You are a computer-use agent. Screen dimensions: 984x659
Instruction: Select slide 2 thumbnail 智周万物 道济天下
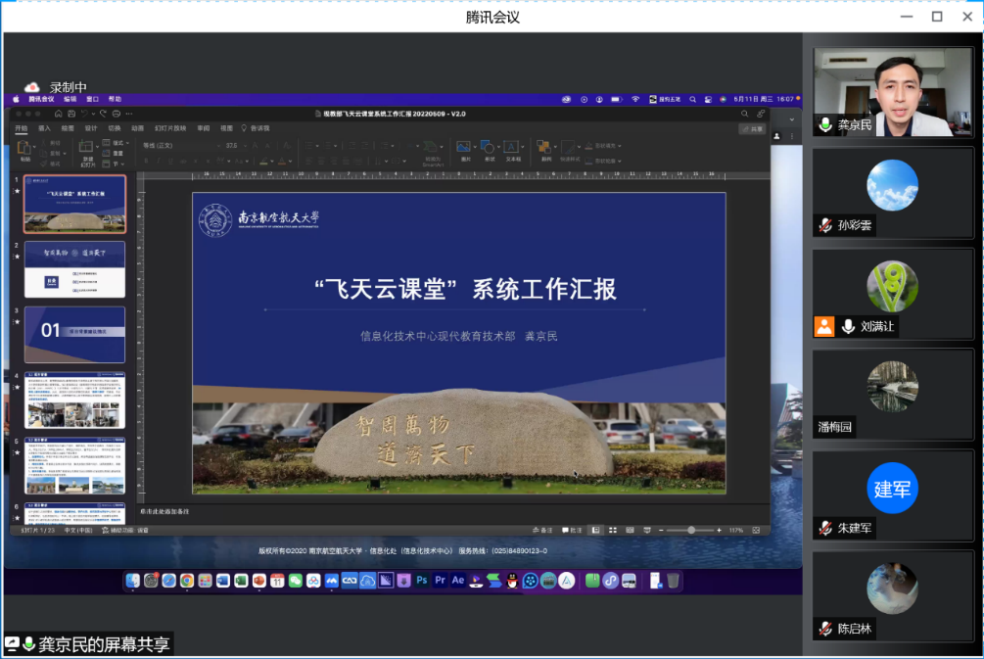pyautogui.click(x=74, y=269)
